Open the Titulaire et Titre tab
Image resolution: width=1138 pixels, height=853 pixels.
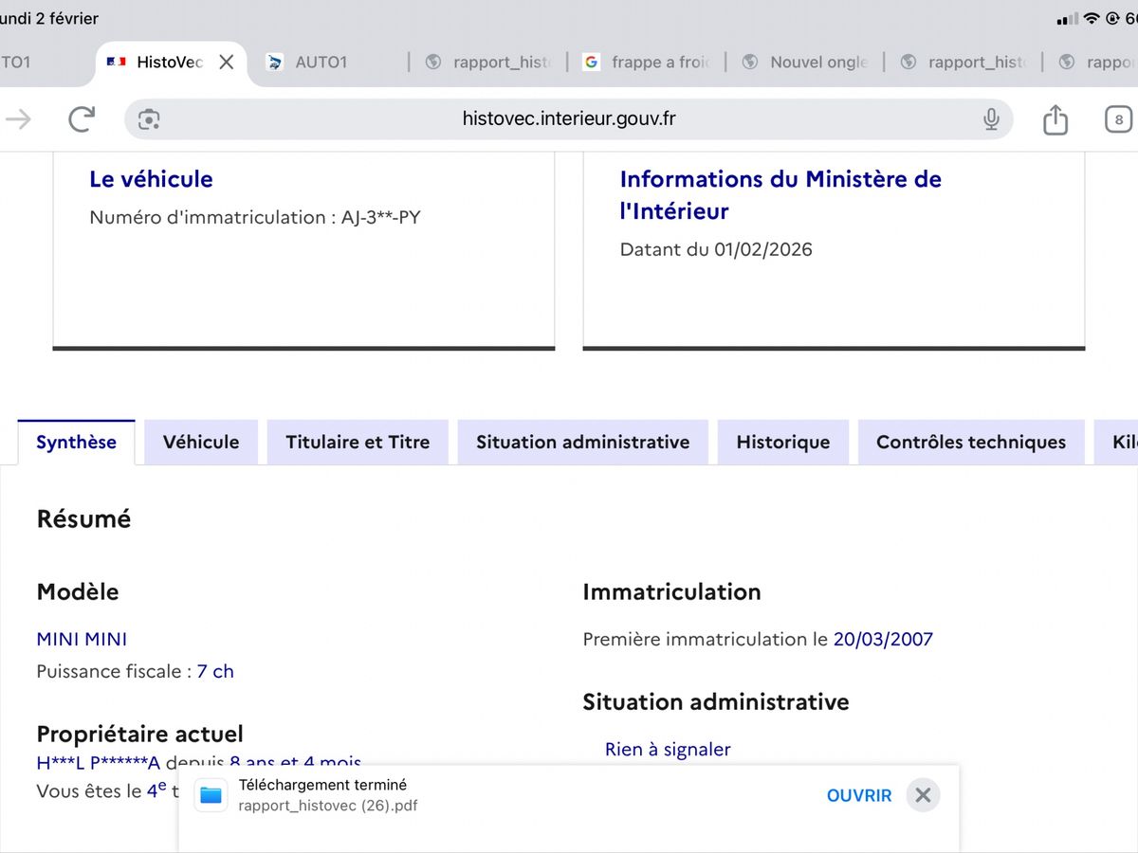tap(358, 443)
